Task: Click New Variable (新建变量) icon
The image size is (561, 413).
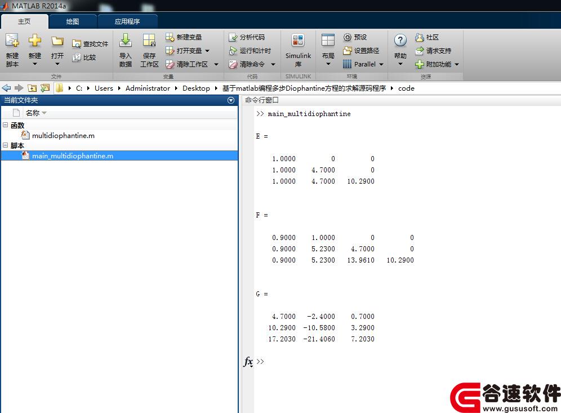Action: point(170,37)
